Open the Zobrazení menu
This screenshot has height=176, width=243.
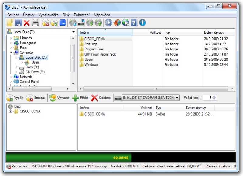click(x=82, y=15)
